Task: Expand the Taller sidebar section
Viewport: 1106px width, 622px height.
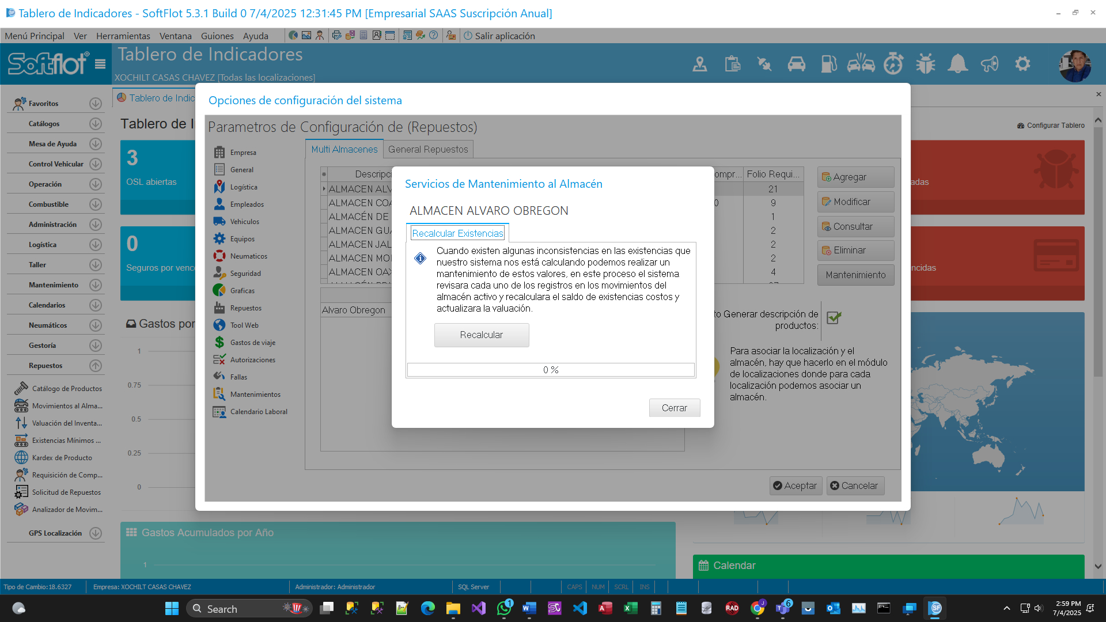Action: pos(96,265)
